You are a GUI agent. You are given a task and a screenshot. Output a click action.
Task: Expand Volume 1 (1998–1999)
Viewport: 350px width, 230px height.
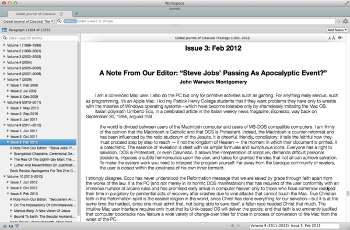pyautogui.click(x=4, y=45)
